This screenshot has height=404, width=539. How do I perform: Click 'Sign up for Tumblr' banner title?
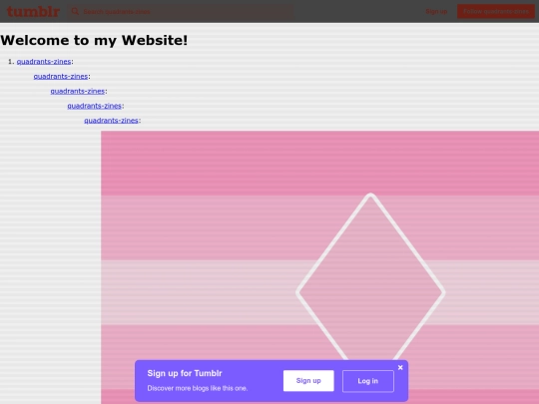[185, 373]
